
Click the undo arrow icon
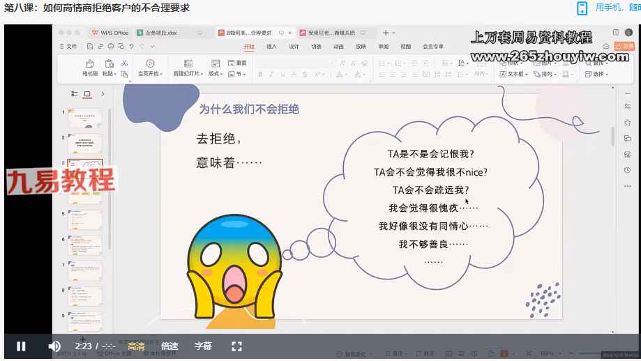tap(132, 47)
